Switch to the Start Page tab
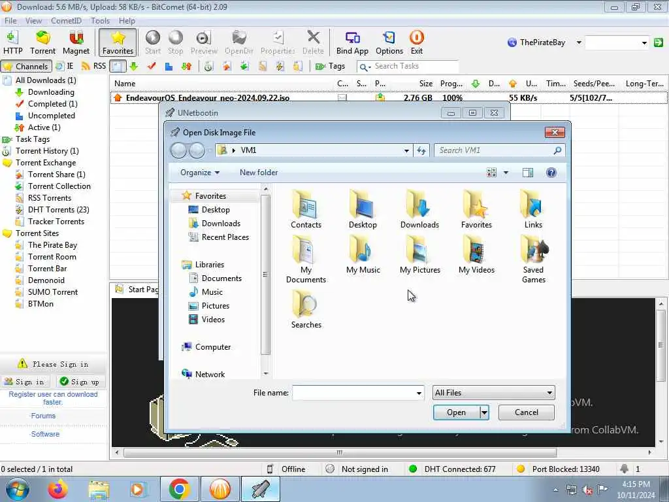This screenshot has width=669, height=502. [137, 290]
